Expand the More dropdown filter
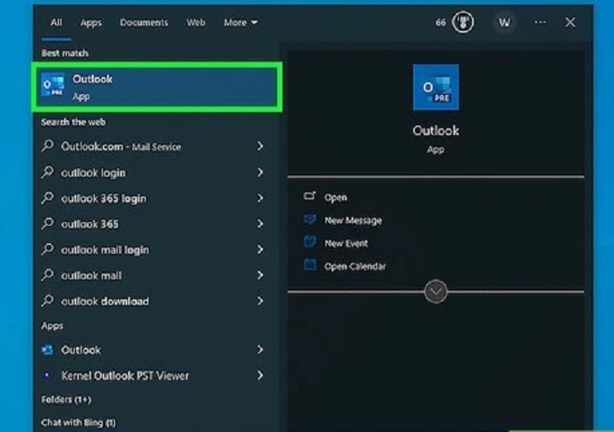The height and width of the screenshot is (432, 614). 240,23
